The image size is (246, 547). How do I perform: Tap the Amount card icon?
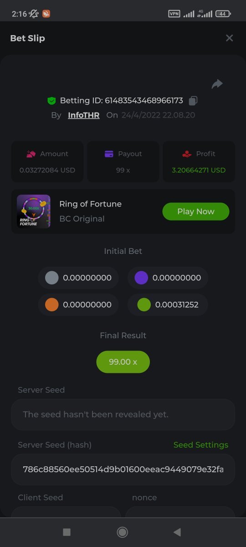pos(31,154)
